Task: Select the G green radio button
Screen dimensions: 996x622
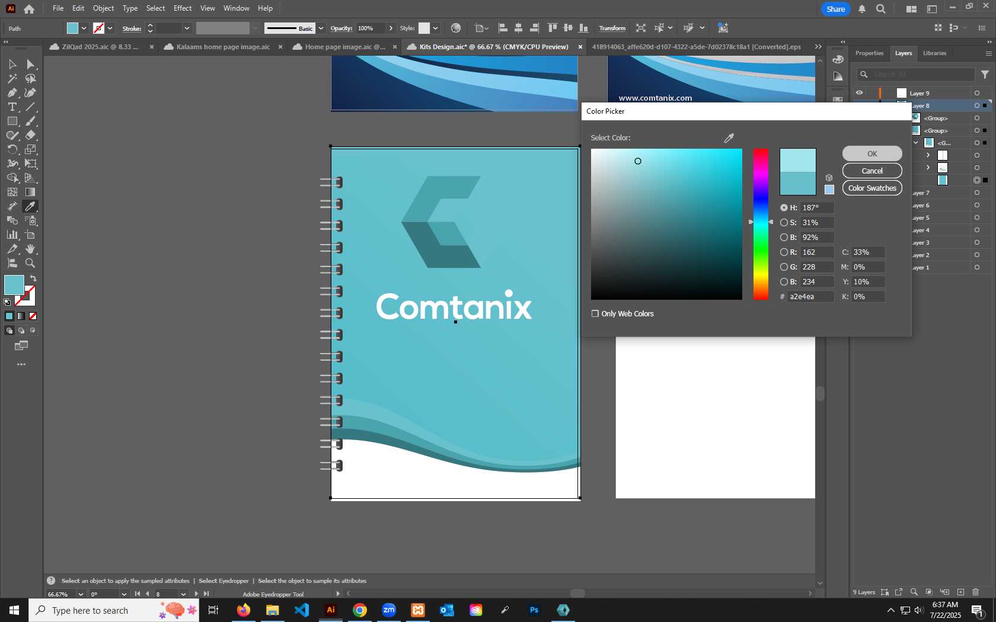Action: click(784, 267)
